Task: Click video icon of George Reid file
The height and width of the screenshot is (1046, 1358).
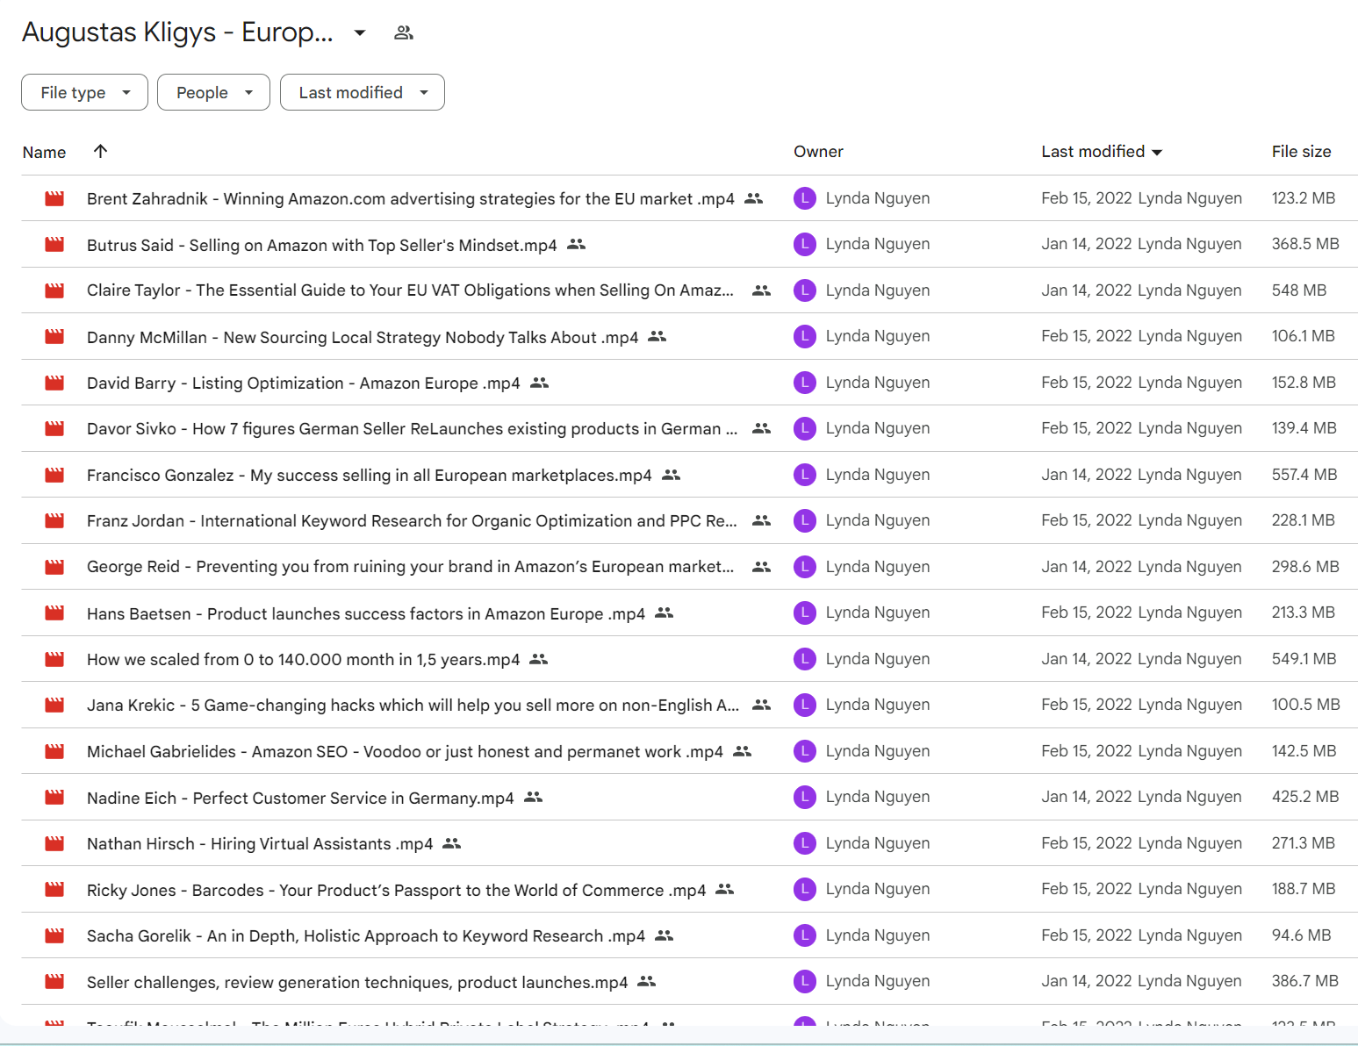Action: click(x=54, y=567)
